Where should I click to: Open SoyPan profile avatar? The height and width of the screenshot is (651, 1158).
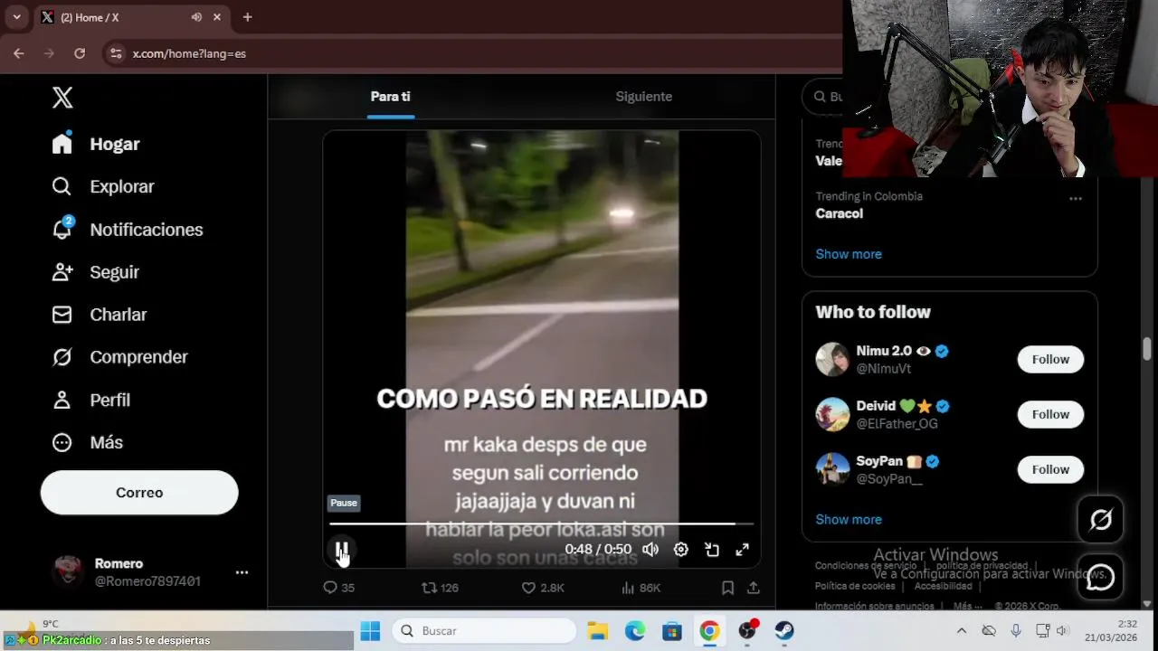(832, 469)
